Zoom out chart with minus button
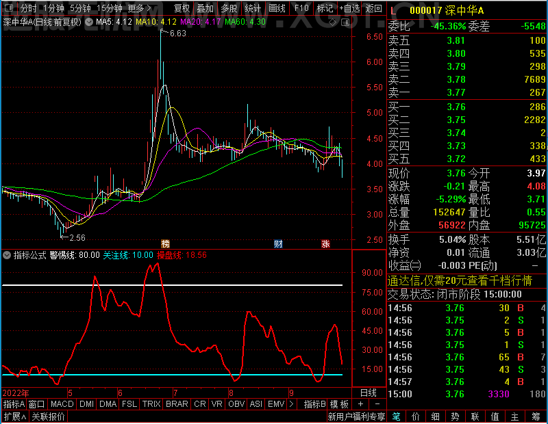This screenshot has width=548, height=424. click(x=377, y=404)
